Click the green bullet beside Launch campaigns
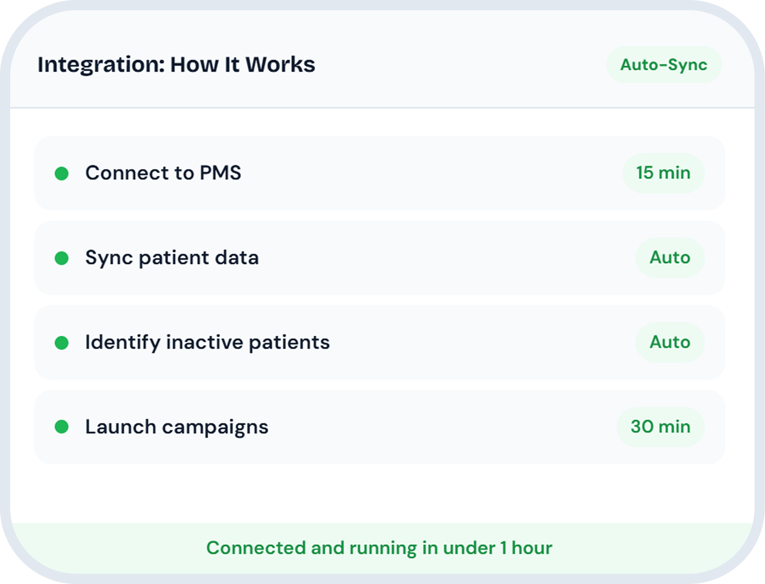Image resolution: width=765 pixels, height=584 pixels. point(62,427)
